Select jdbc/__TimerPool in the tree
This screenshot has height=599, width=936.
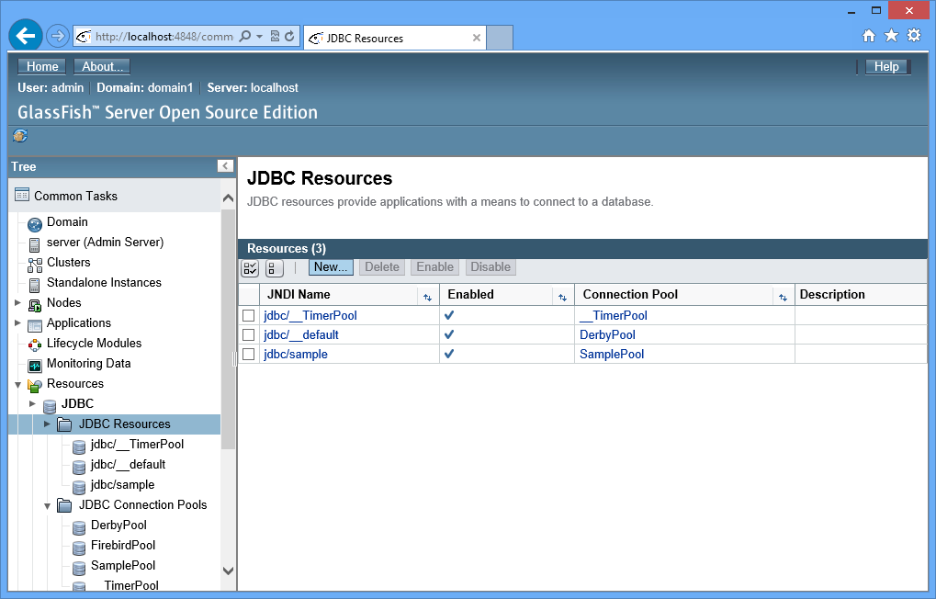pyautogui.click(x=137, y=445)
